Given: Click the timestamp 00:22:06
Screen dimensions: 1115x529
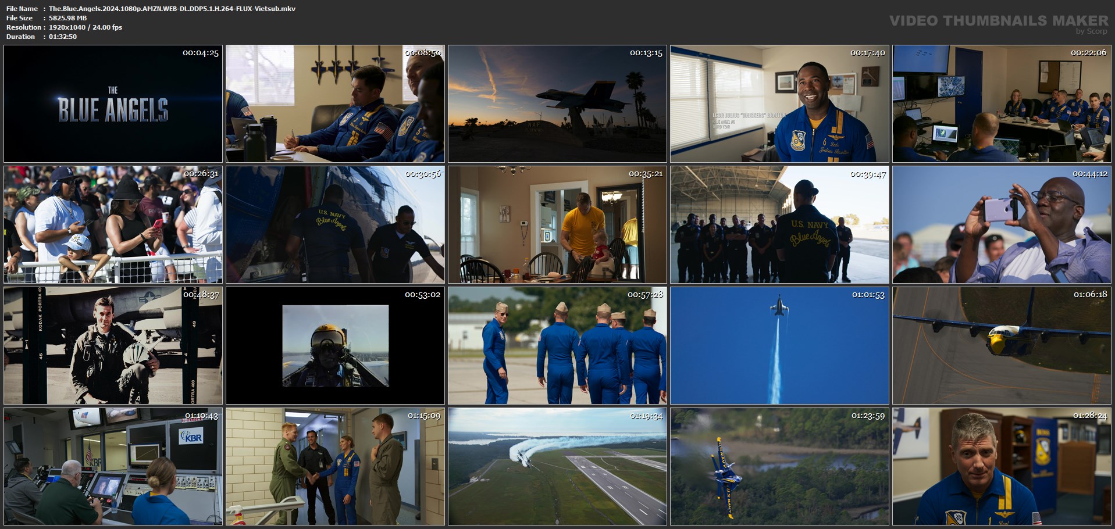Looking at the screenshot, I should pos(1089,53).
